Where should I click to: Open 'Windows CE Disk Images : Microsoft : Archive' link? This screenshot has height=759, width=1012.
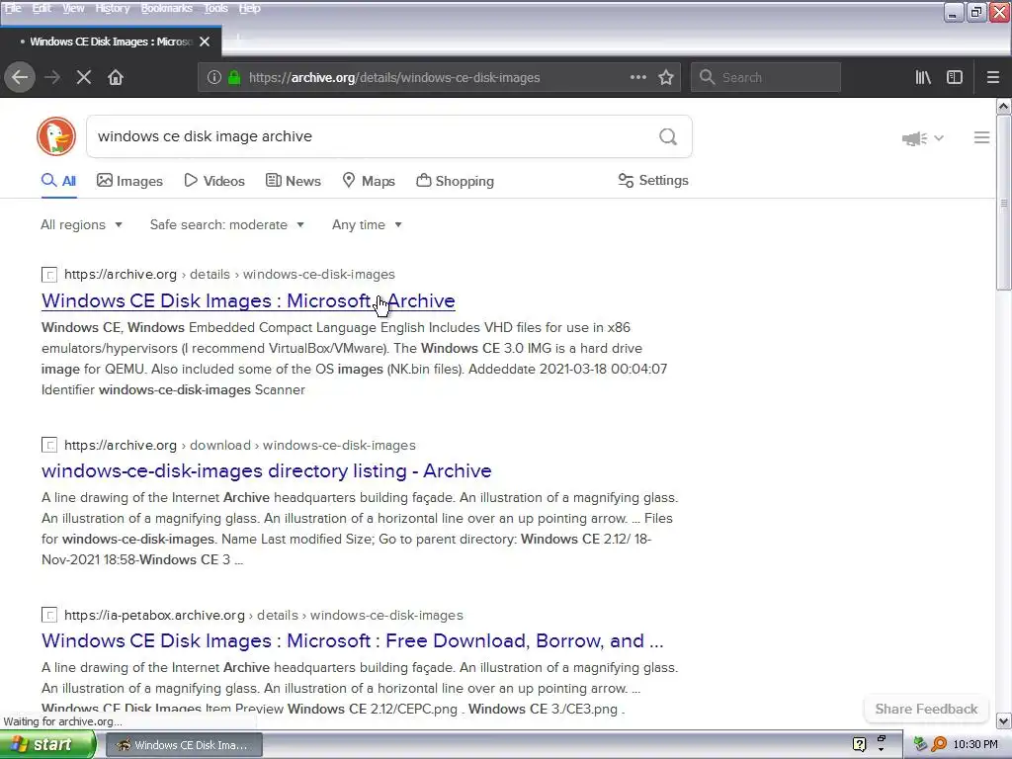[x=248, y=300]
